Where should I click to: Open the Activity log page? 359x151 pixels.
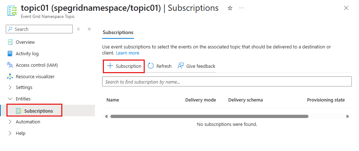[27, 53]
